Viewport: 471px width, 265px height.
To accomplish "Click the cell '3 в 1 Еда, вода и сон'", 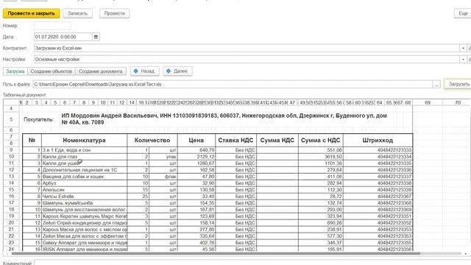I will pyautogui.click(x=84, y=150).
